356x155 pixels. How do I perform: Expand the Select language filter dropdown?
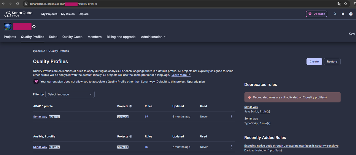tap(70, 94)
